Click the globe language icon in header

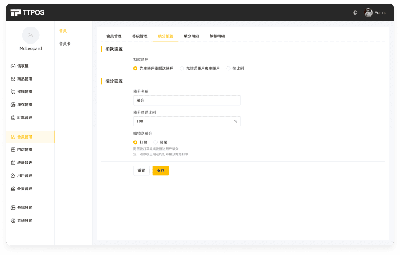(x=355, y=12)
